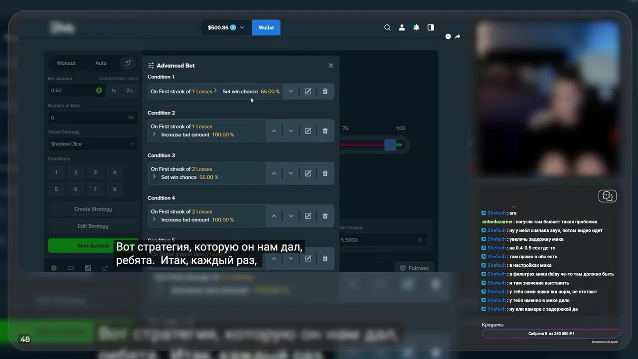
Task: Delete Condition 1
Action: pos(325,91)
